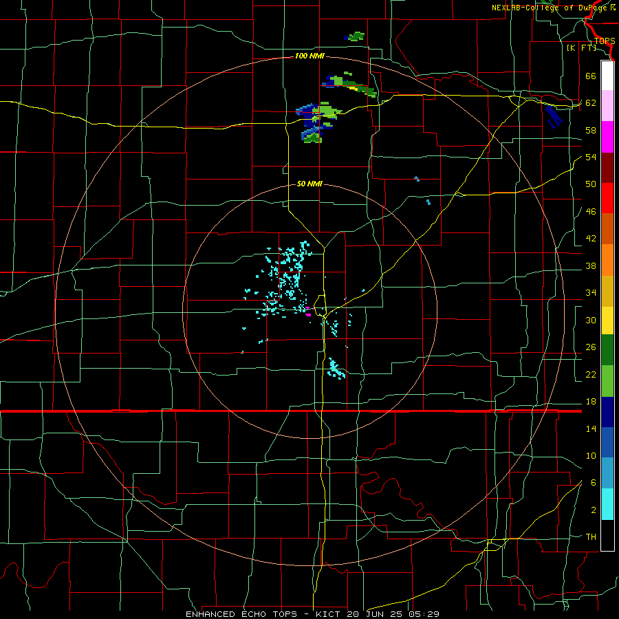Click the magenta echo near radar center
The image size is (619, 619).
tap(308, 314)
